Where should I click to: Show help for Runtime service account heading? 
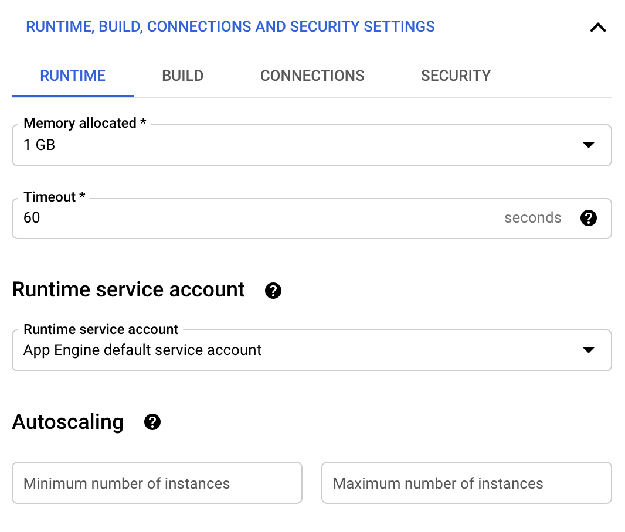[x=273, y=291]
